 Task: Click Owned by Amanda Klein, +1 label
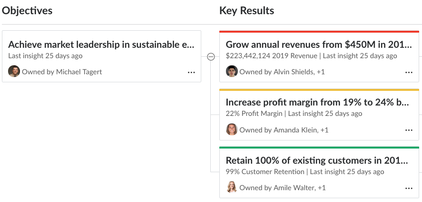point(284,130)
